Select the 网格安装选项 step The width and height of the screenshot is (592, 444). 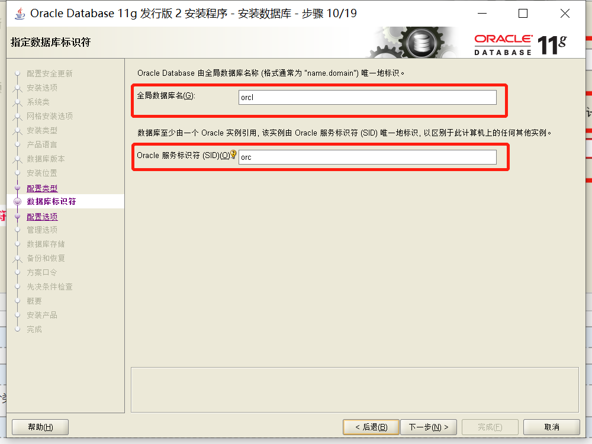[x=50, y=116]
